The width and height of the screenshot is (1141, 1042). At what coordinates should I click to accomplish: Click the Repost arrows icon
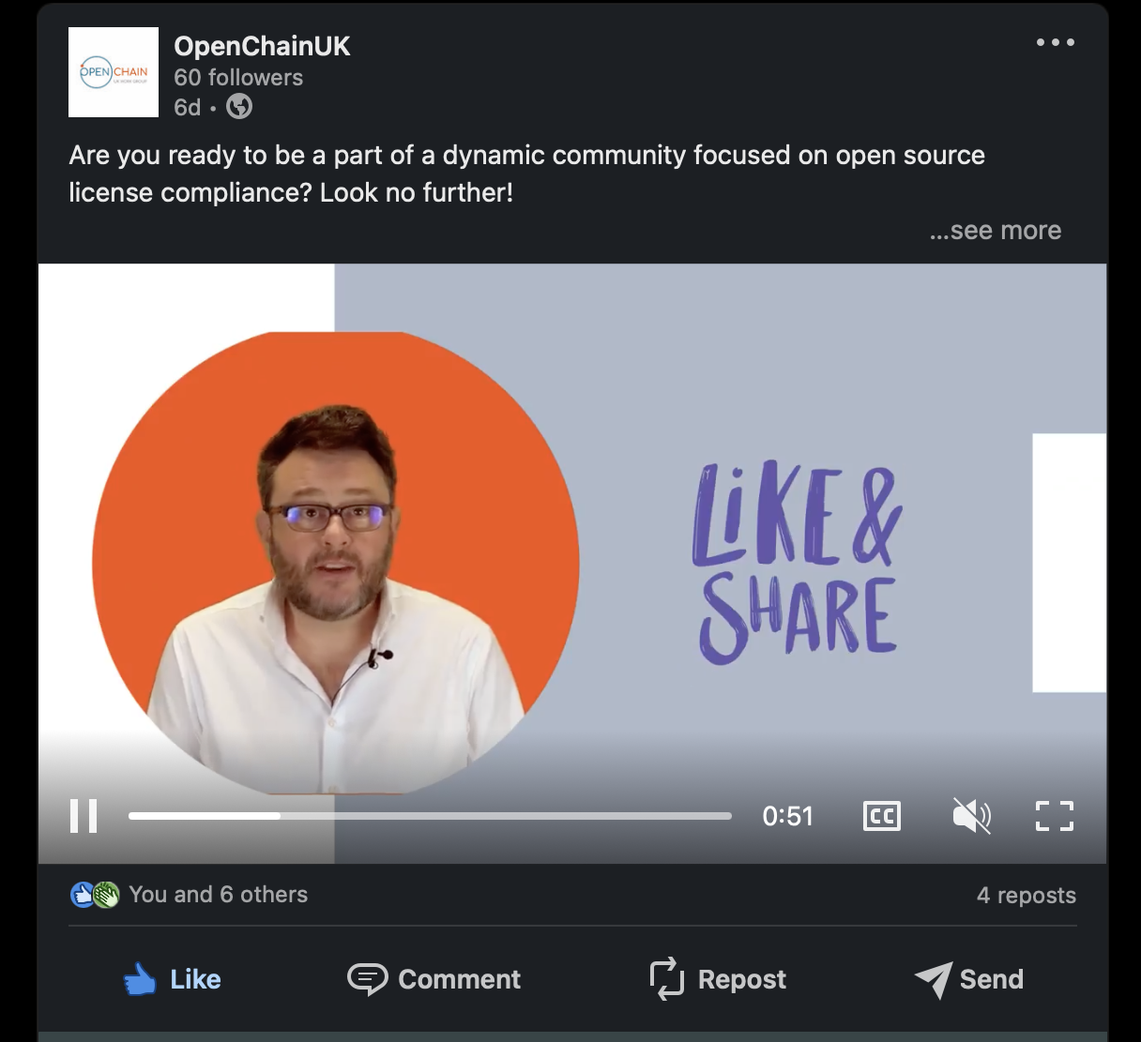[667, 979]
